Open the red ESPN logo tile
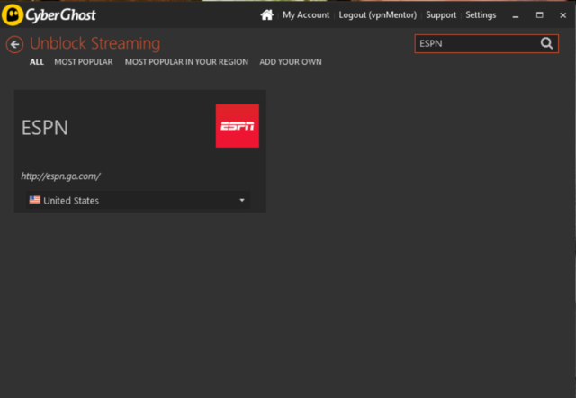The width and height of the screenshot is (576, 398). (238, 126)
